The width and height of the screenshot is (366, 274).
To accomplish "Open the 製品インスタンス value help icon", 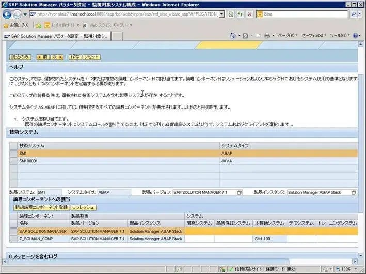I will (x=354, y=193).
